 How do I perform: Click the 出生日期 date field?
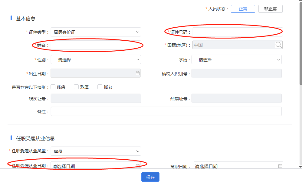coord(96,73)
